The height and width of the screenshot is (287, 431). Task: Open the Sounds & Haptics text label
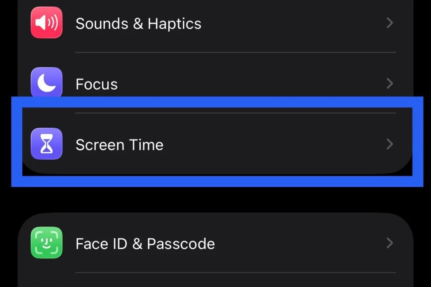(138, 24)
